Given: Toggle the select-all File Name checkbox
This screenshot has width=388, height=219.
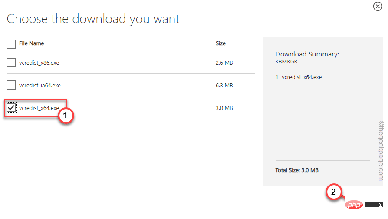Looking at the screenshot, I should pos(11,43).
